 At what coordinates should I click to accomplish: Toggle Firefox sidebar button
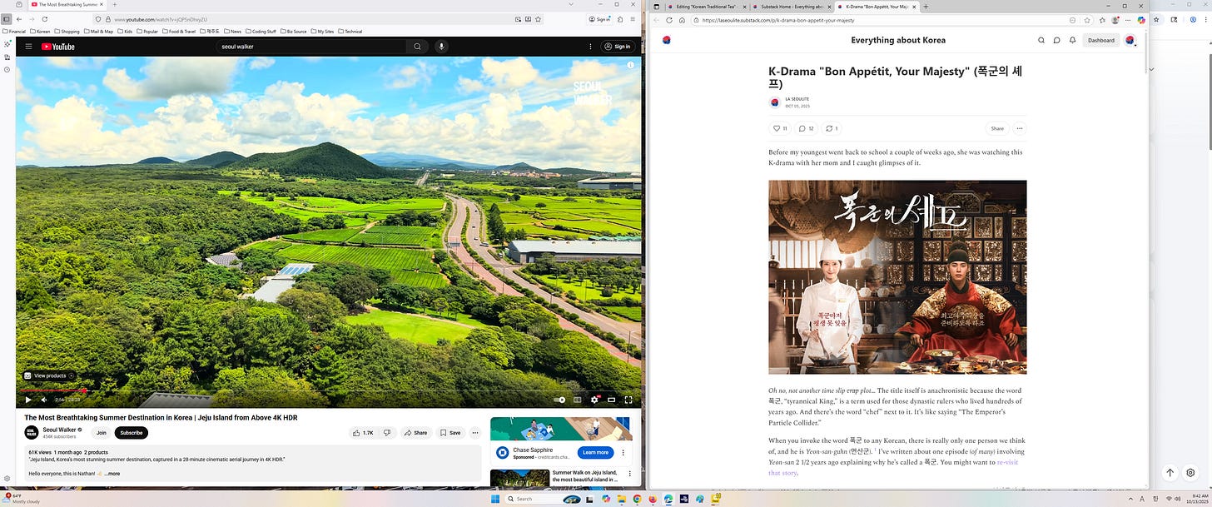point(7,18)
